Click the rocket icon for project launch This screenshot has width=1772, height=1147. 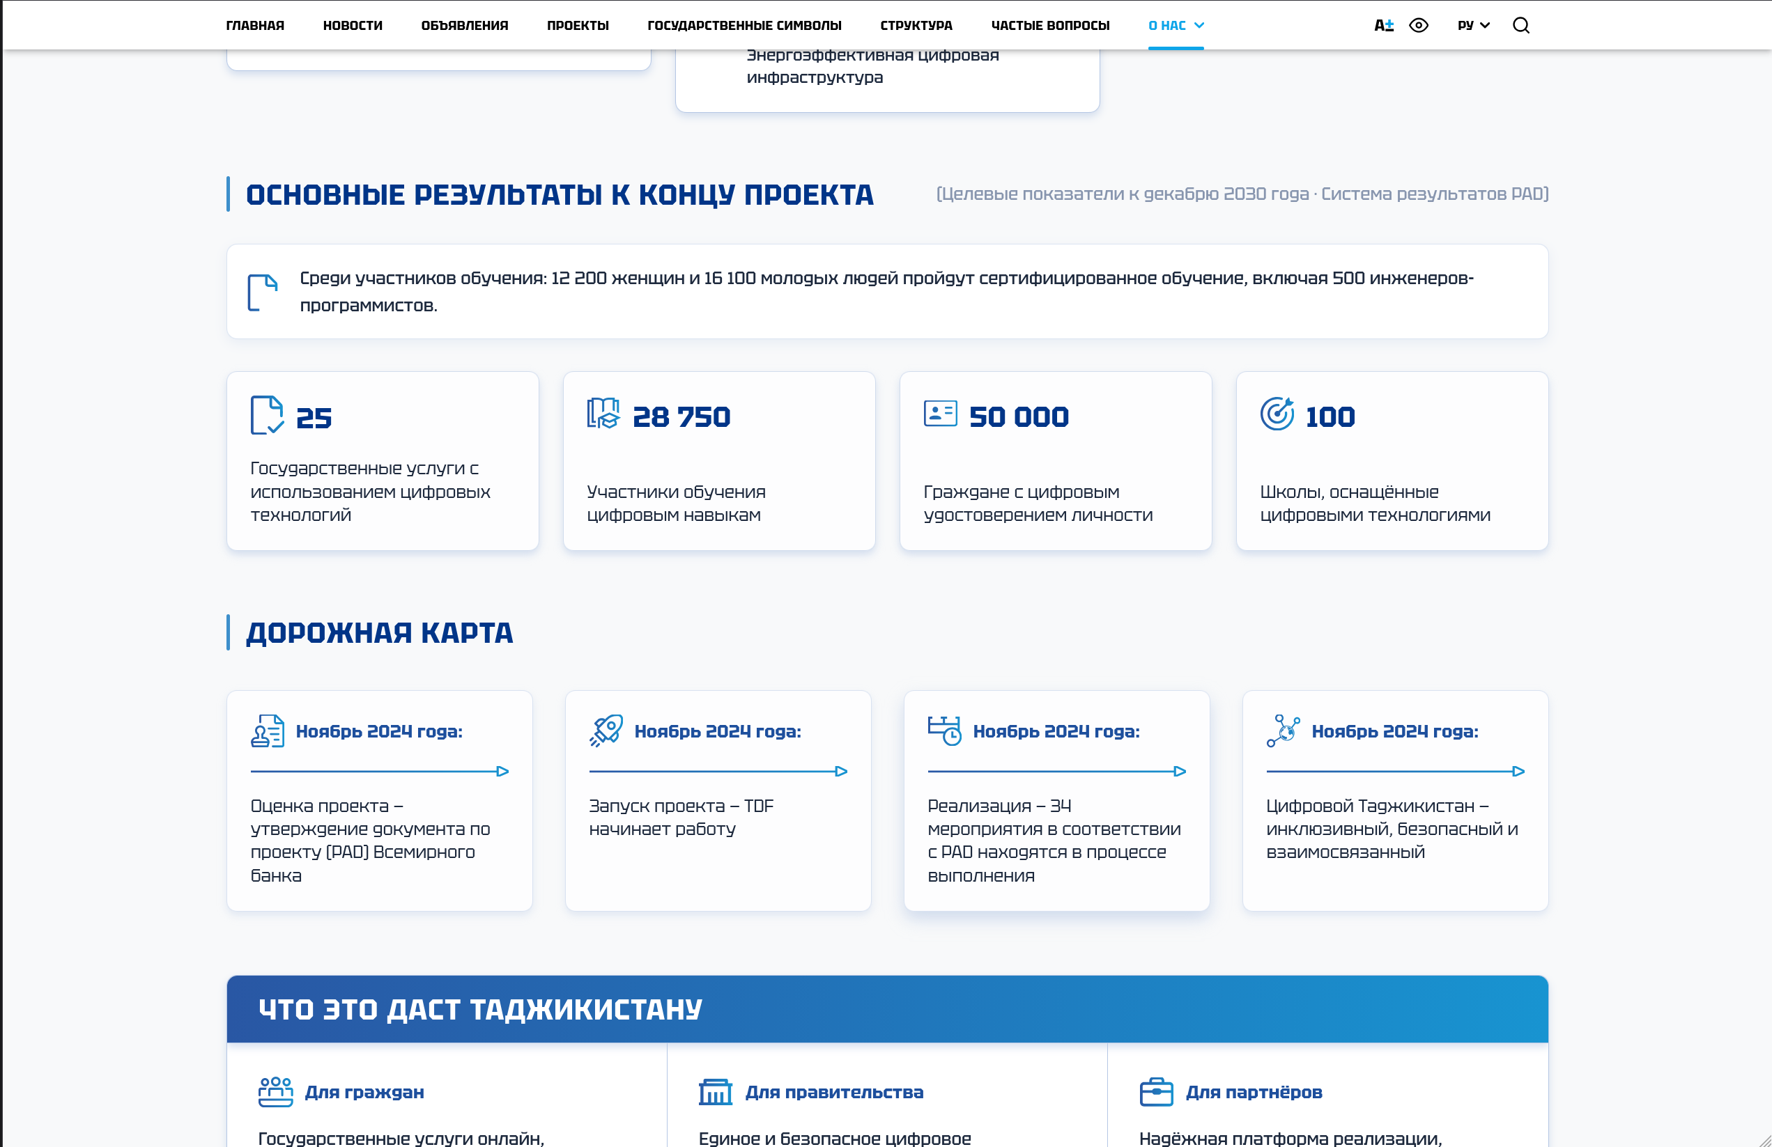point(606,731)
